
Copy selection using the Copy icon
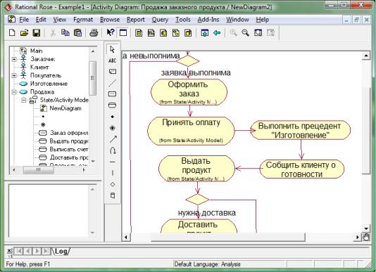tap(65, 32)
